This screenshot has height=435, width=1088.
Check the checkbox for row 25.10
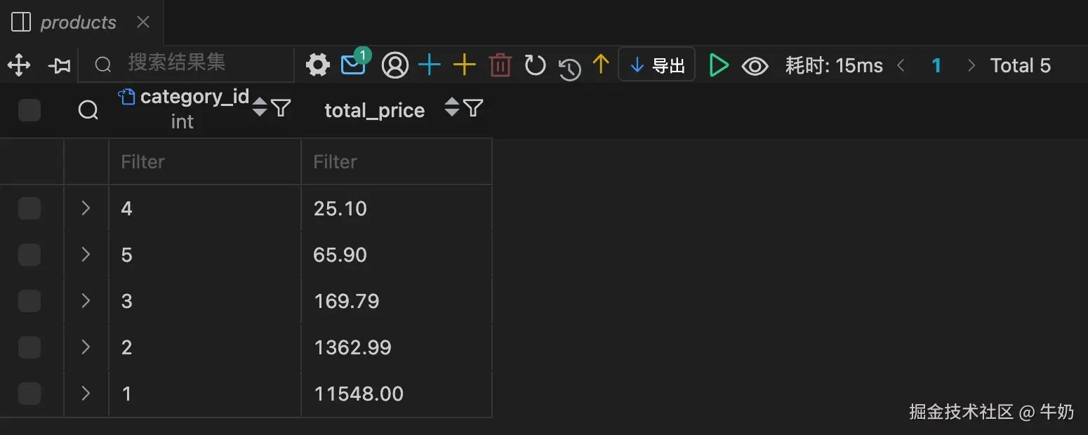point(29,208)
